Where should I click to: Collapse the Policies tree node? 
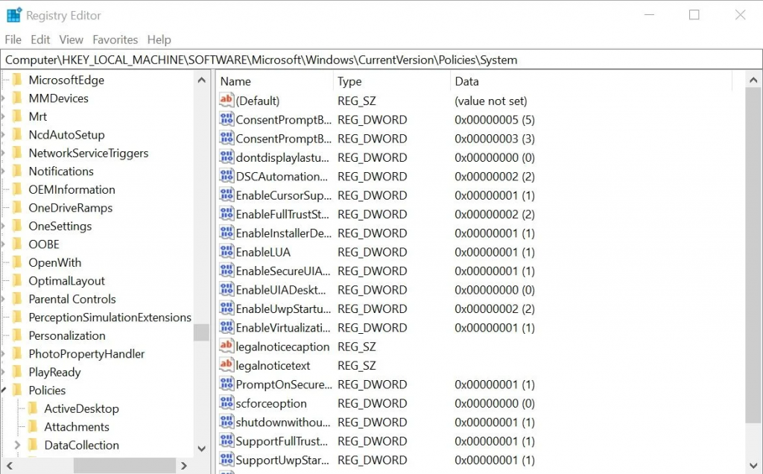pyautogui.click(x=4, y=390)
